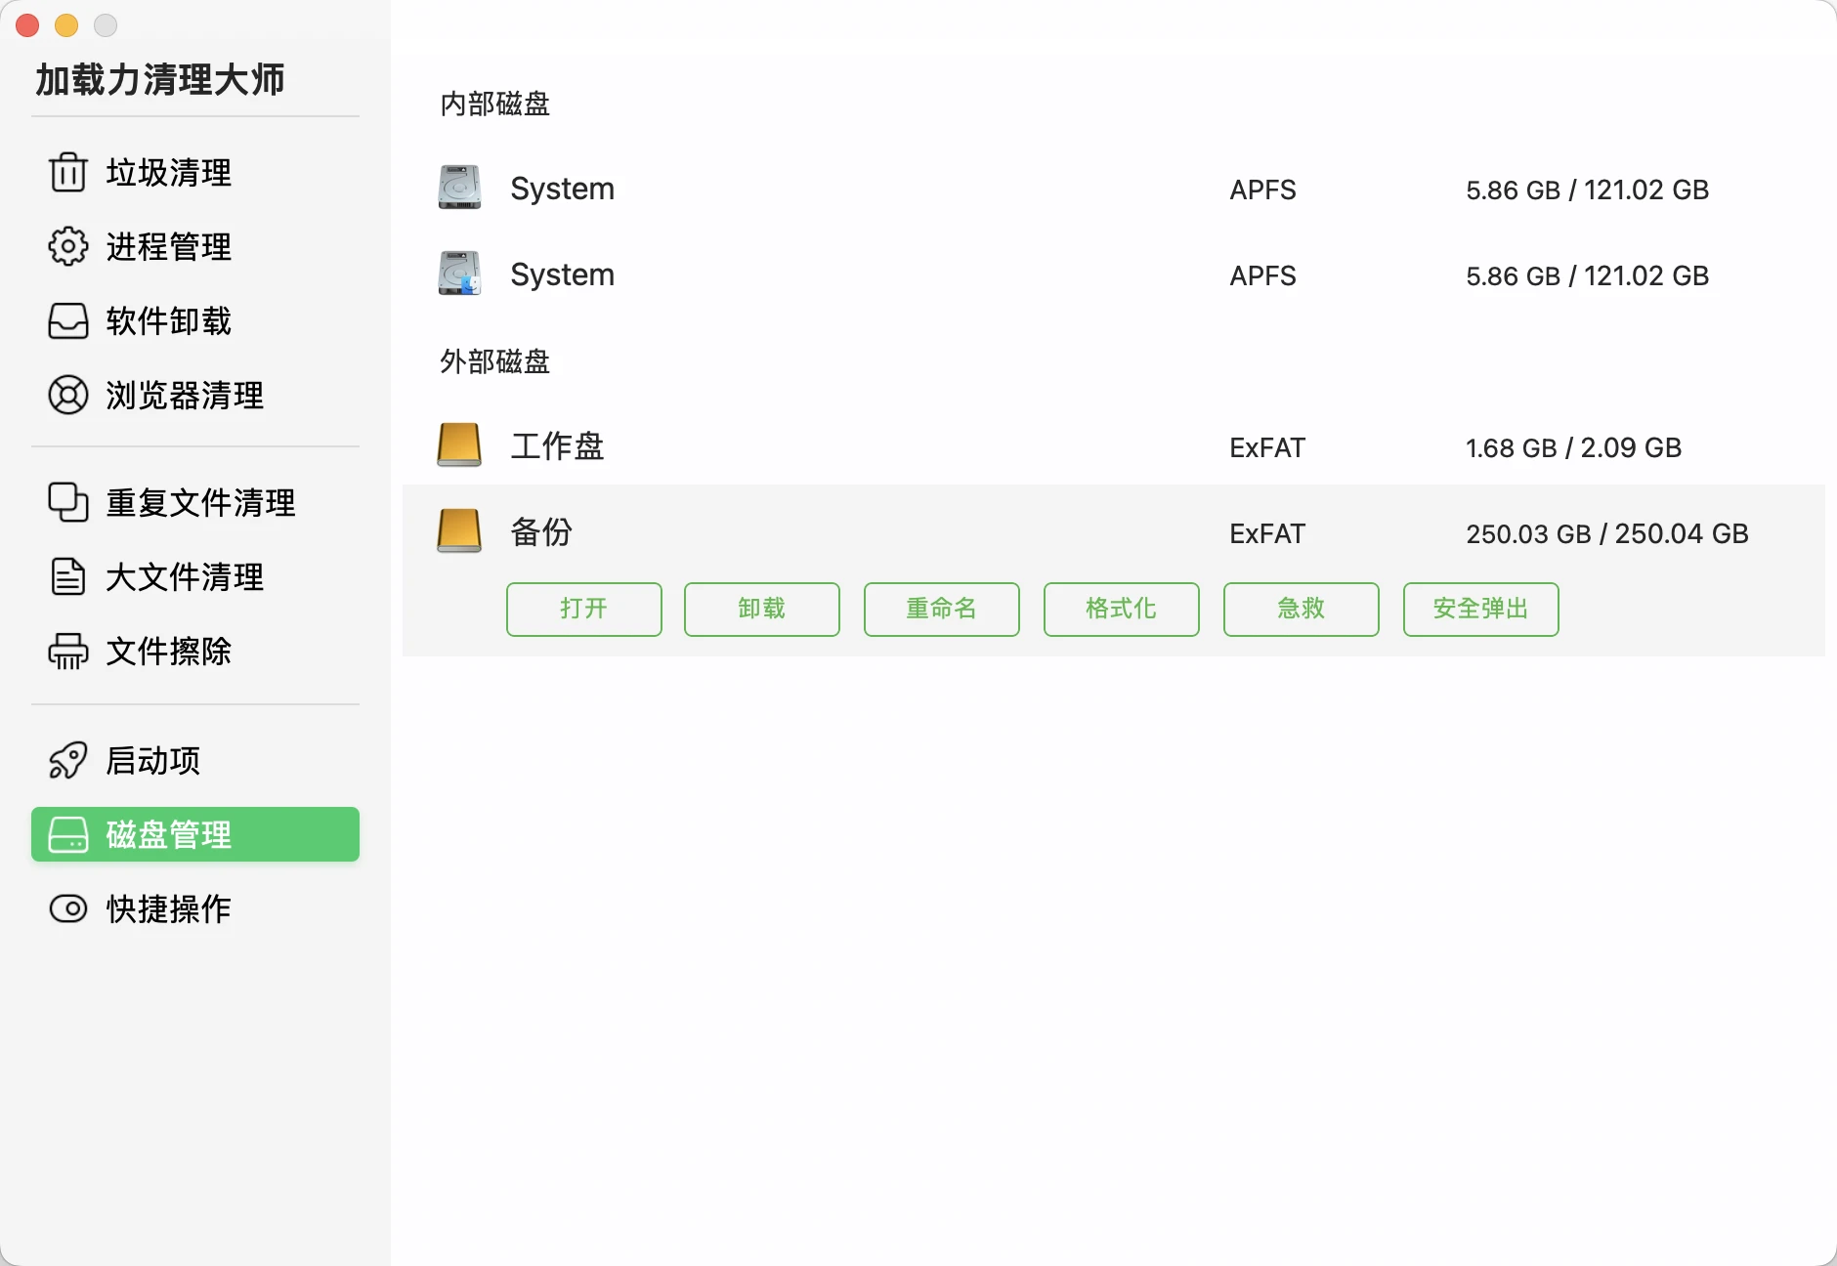Click the 快捷操作 quick actions icon
The image size is (1837, 1266).
click(x=66, y=908)
